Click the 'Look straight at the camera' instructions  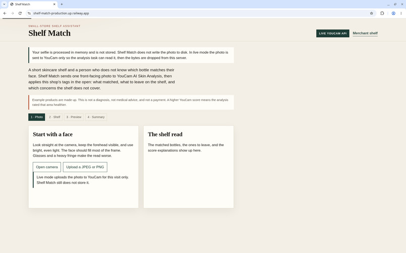(x=83, y=150)
